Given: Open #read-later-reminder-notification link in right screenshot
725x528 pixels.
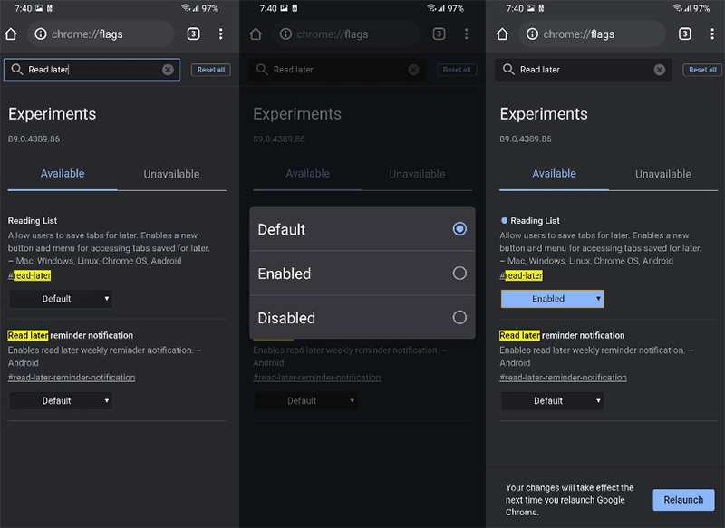Looking at the screenshot, I should pyautogui.click(x=563, y=378).
